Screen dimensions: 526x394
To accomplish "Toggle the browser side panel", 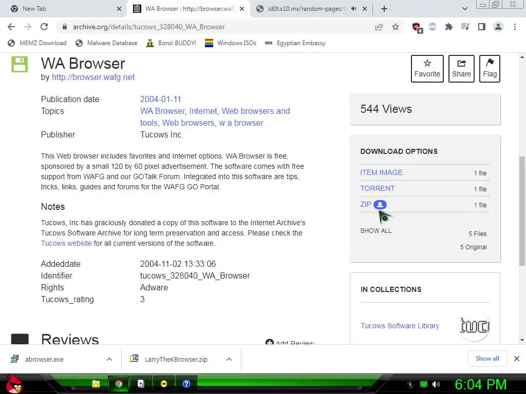I will (x=481, y=27).
